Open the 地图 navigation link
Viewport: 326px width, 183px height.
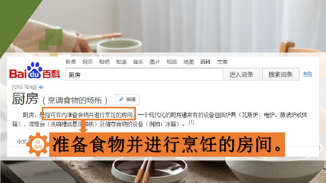tap(188, 62)
